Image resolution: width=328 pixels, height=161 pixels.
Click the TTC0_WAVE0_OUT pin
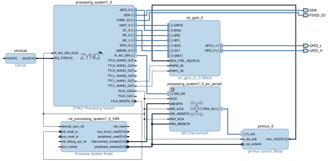click(120, 61)
